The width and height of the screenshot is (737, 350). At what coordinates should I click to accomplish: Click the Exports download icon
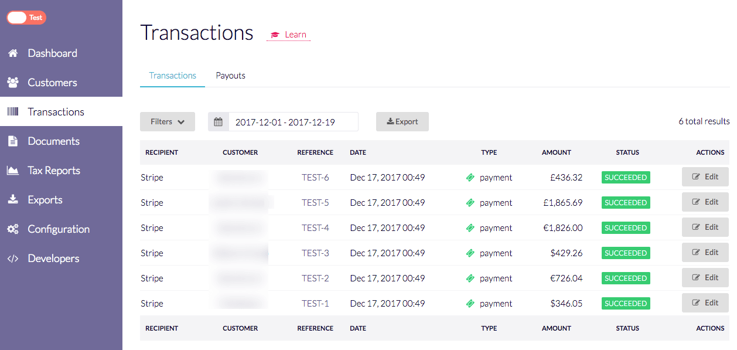coord(12,200)
